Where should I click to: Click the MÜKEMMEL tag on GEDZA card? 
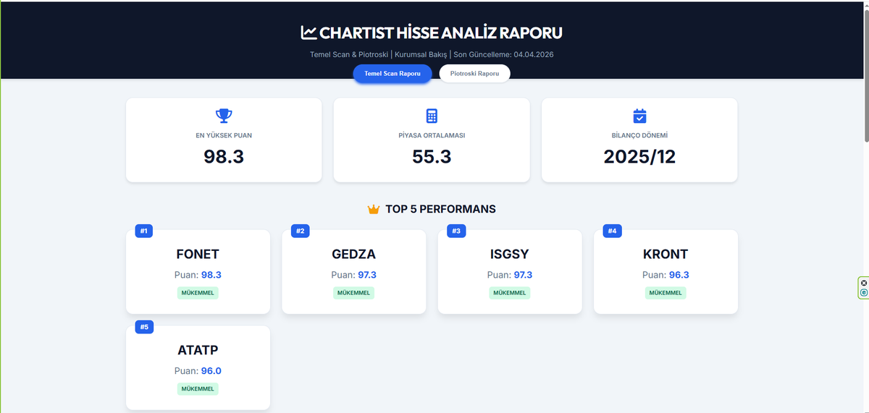point(353,293)
